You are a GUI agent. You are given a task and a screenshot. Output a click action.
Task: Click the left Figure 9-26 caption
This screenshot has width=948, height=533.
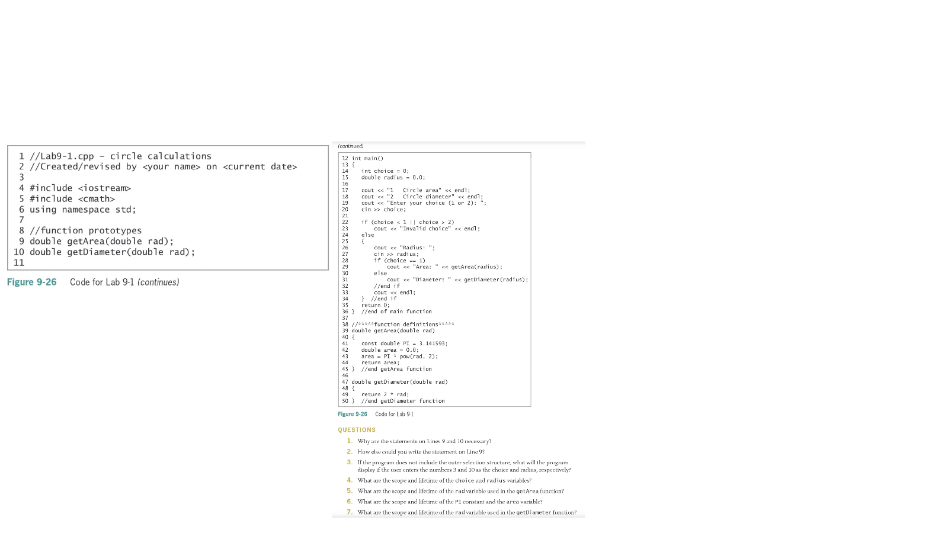31,282
